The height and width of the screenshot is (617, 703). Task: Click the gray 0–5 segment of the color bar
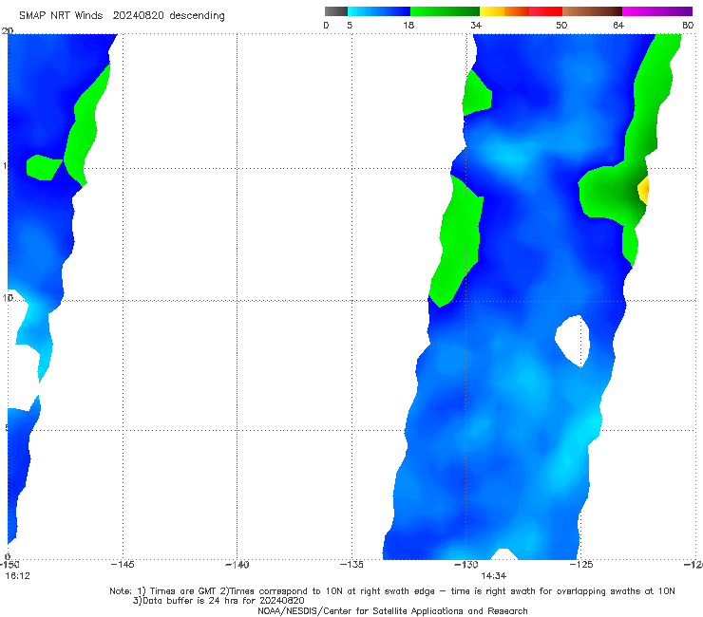336,11
